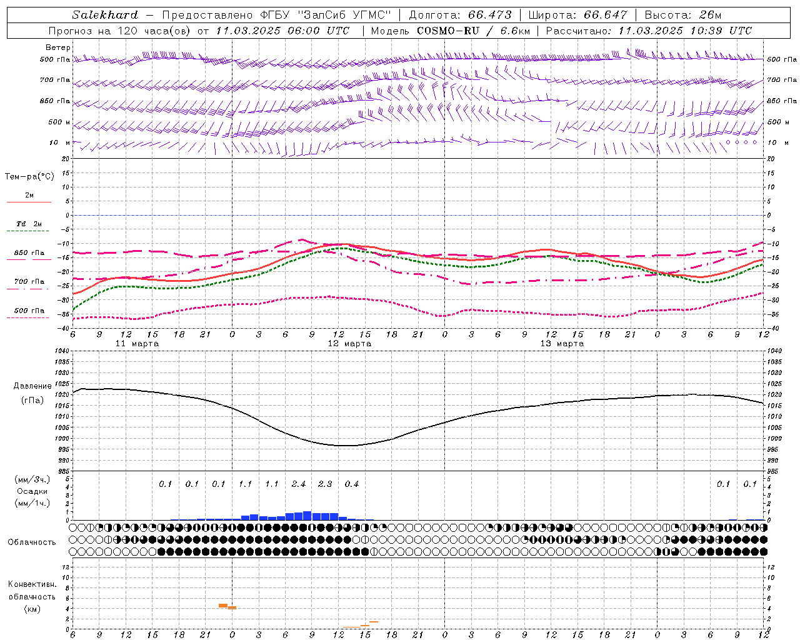Click the 'Высота: 26м' elevation label

pos(684,15)
